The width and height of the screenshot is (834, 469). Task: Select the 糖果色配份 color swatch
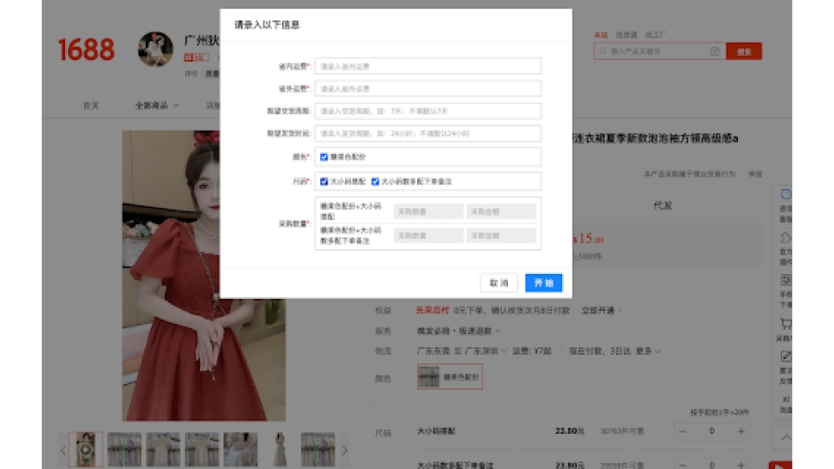450,377
